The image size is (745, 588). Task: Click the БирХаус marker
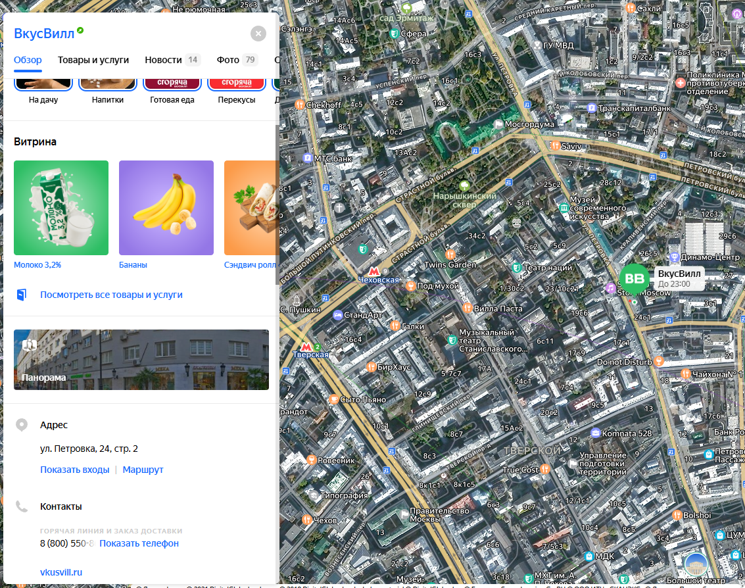[x=371, y=367]
